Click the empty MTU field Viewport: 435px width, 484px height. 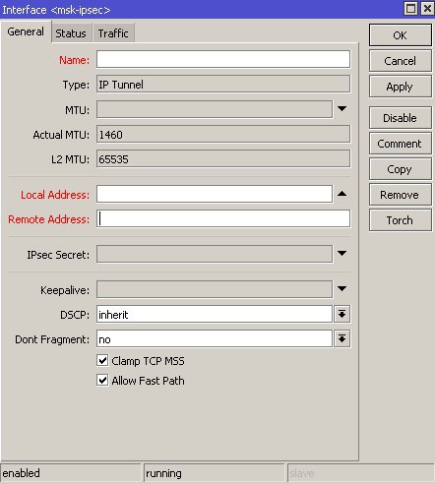(x=215, y=109)
